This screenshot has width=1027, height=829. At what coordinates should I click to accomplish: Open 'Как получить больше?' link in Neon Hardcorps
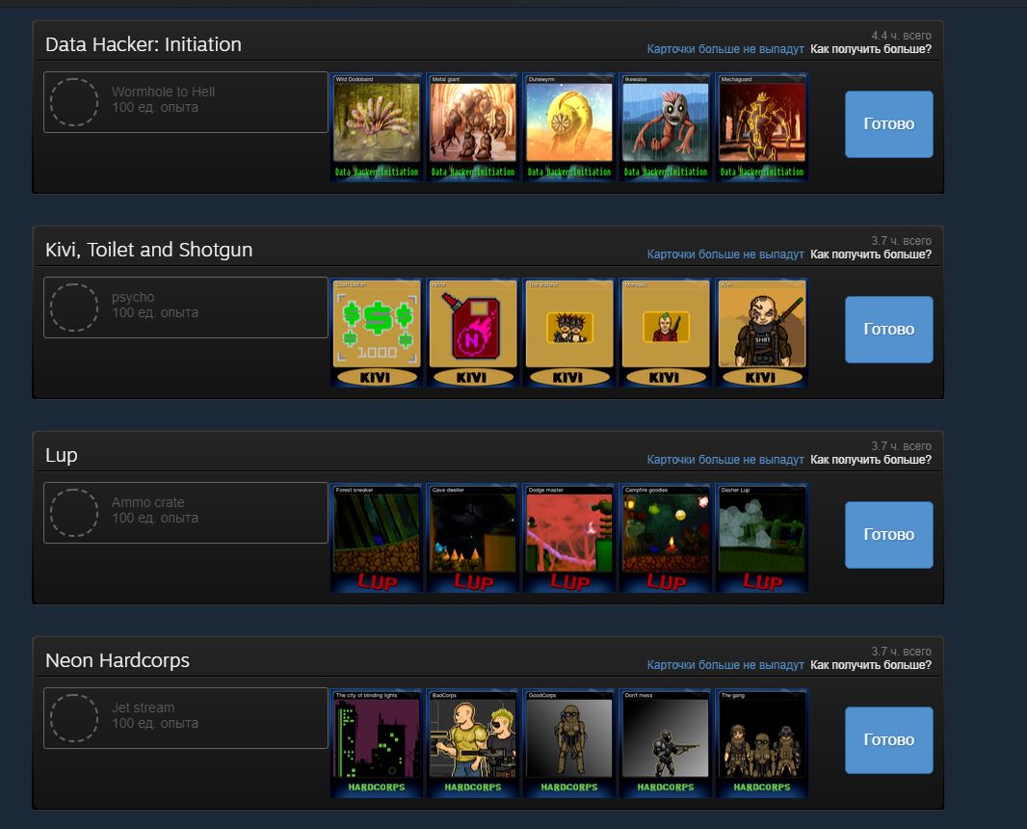(x=871, y=664)
